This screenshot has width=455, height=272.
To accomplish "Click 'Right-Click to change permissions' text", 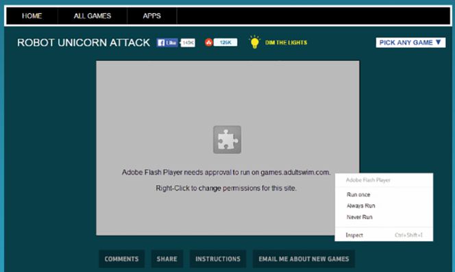I will click(226, 188).
